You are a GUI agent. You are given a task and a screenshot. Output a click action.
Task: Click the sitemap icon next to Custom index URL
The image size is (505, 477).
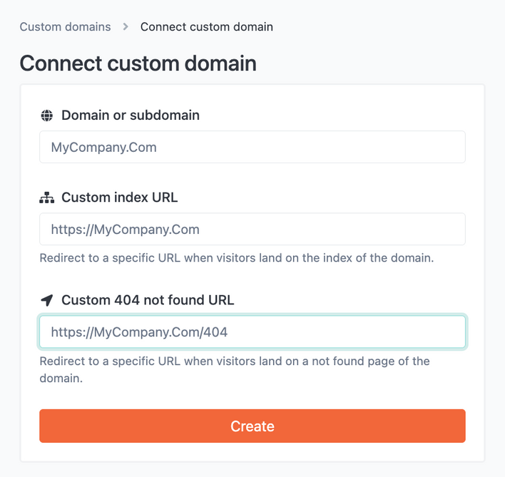(46, 198)
